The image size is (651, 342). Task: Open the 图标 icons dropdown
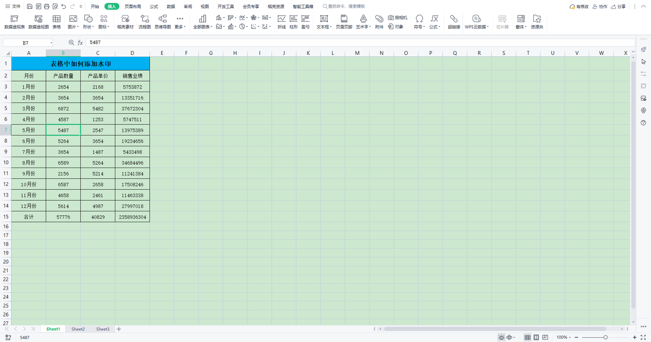(104, 27)
